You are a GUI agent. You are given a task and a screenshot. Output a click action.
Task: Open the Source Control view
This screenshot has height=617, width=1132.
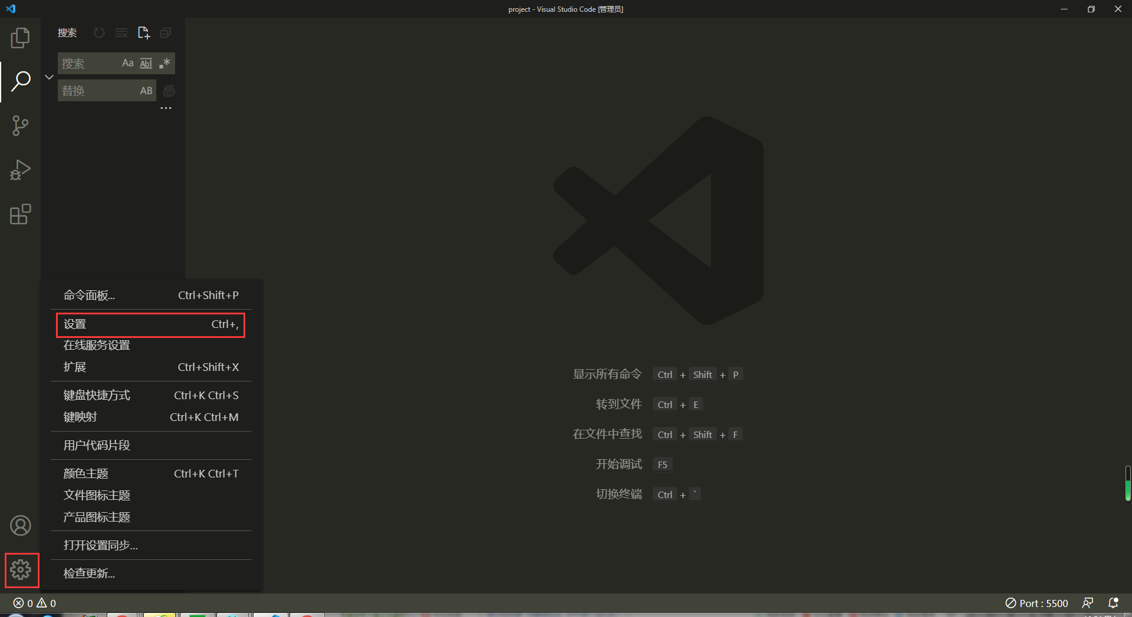20,125
